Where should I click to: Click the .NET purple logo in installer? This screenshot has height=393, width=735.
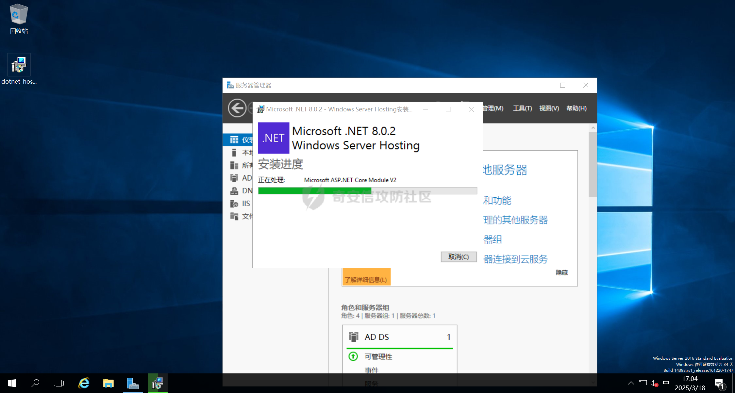pyautogui.click(x=274, y=138)
